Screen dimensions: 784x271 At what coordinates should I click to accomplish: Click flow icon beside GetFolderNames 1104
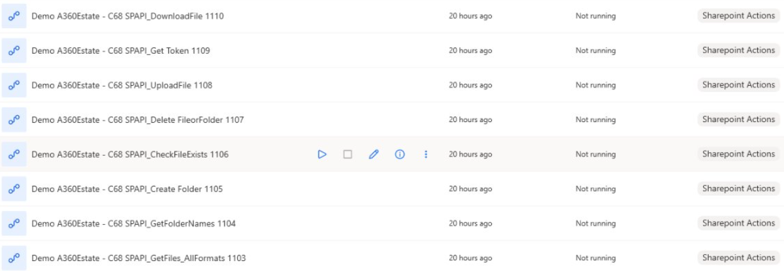click(13, 223)
